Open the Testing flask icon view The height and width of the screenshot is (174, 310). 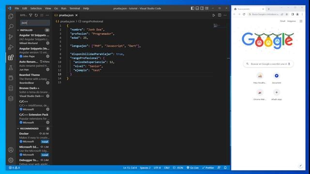(11, 68)
